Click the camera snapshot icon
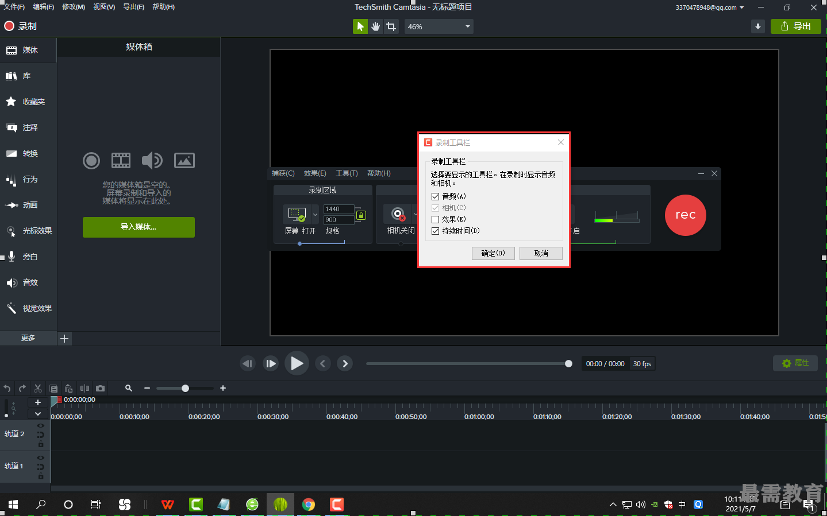 (x=100, y=389)
